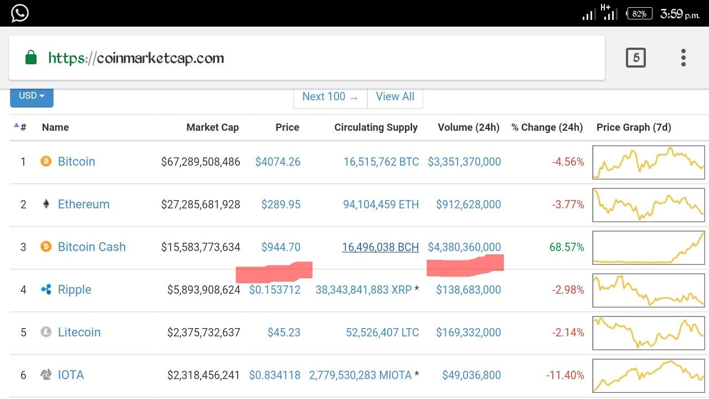Sort by Volume (24h) column header
The width and height of the screenshot is (709, 399).
[468, 127]
